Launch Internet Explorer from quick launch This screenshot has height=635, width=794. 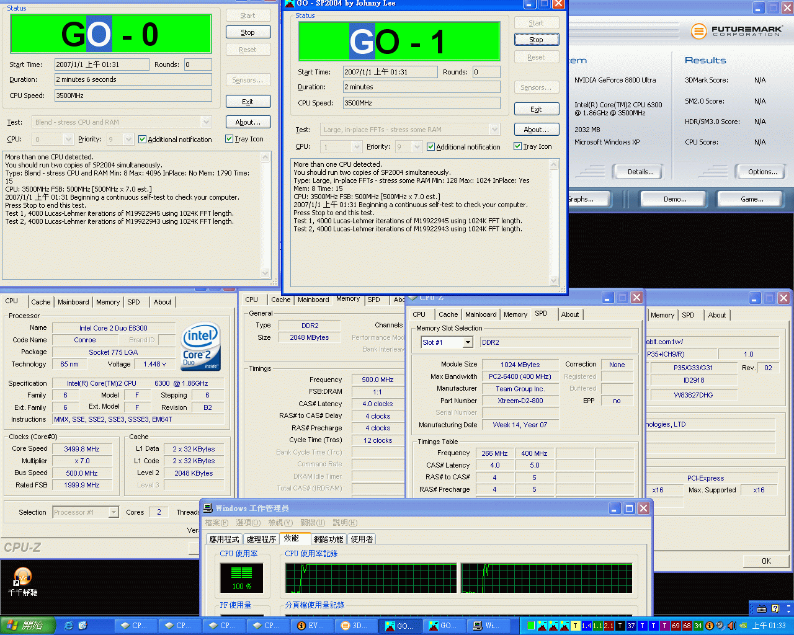click(x=69, y=625)
